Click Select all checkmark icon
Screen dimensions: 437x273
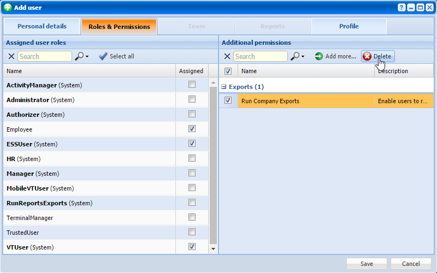103,56
